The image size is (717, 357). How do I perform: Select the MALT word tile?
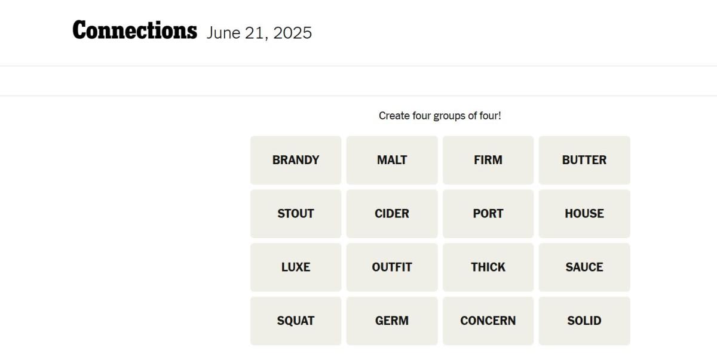pyautogui.click(x=392, y=160)
